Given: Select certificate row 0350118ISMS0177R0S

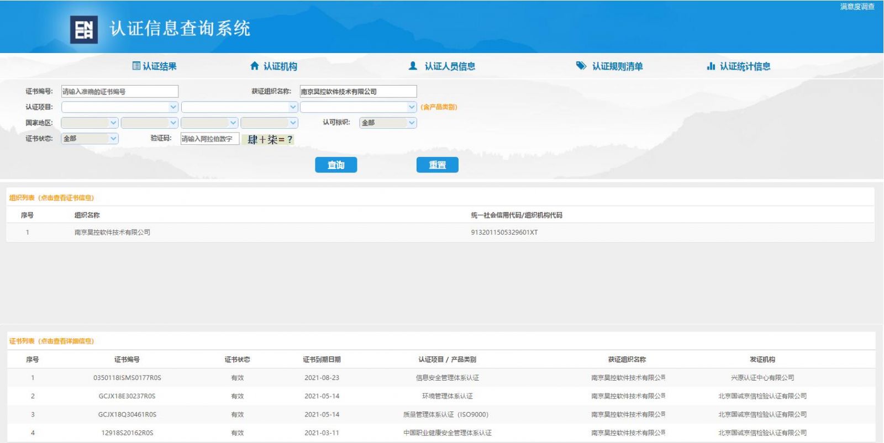Looking at the screenshot, I should coord(127,378).
